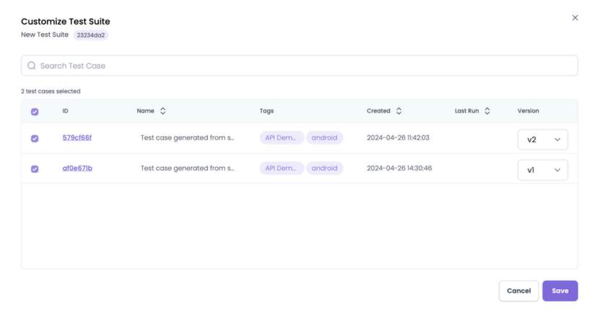This screenshot has width=592, height=316.
Task: Click the Name text of row 579cf66f
Action: [x=187, y=138]
